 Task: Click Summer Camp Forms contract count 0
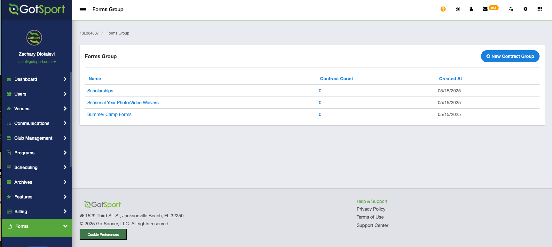(x=320, y=114)
